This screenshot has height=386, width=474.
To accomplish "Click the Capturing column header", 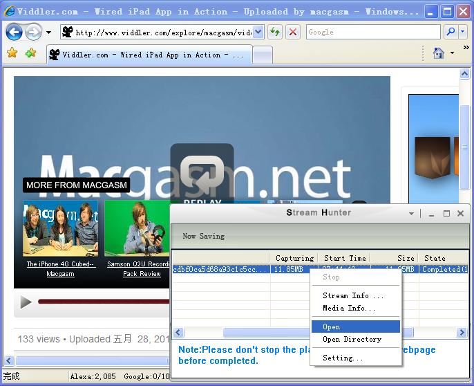I will coord(294,258).
